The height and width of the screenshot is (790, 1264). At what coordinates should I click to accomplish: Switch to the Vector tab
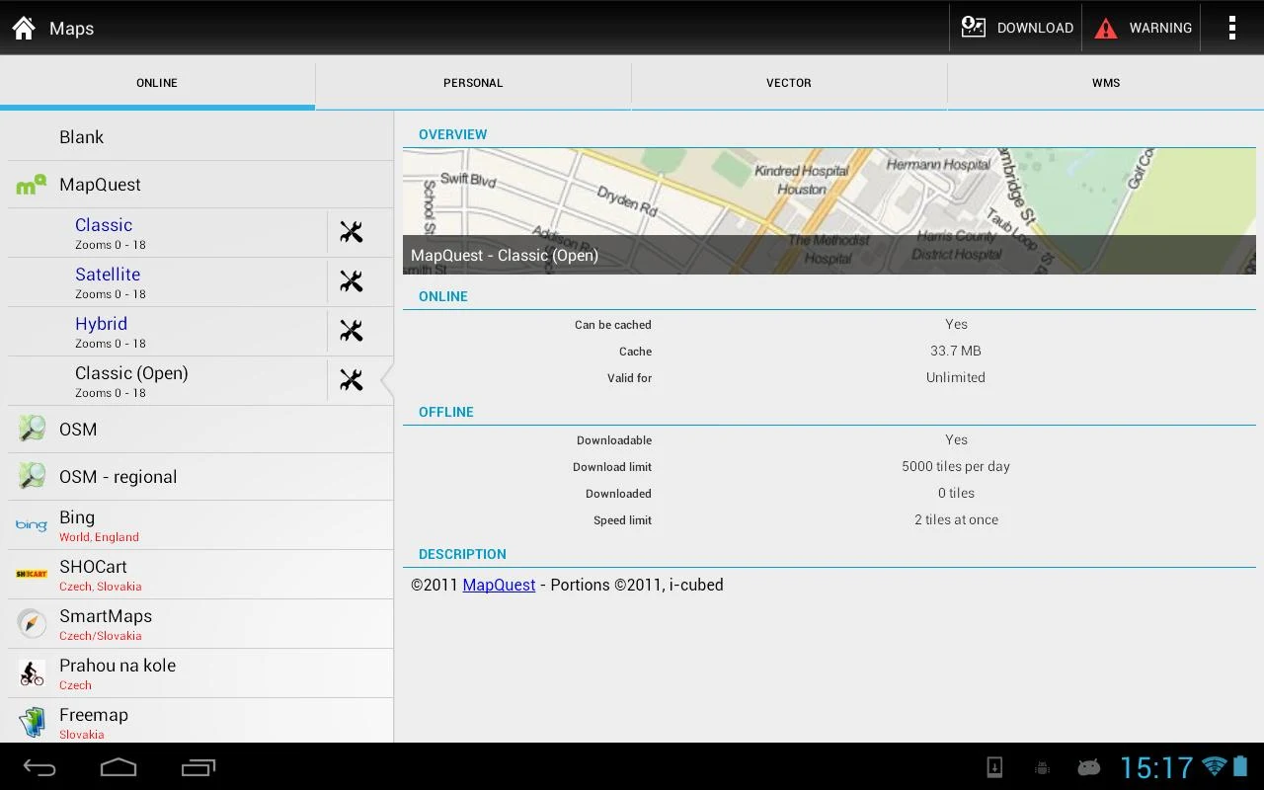coord(789,83)
